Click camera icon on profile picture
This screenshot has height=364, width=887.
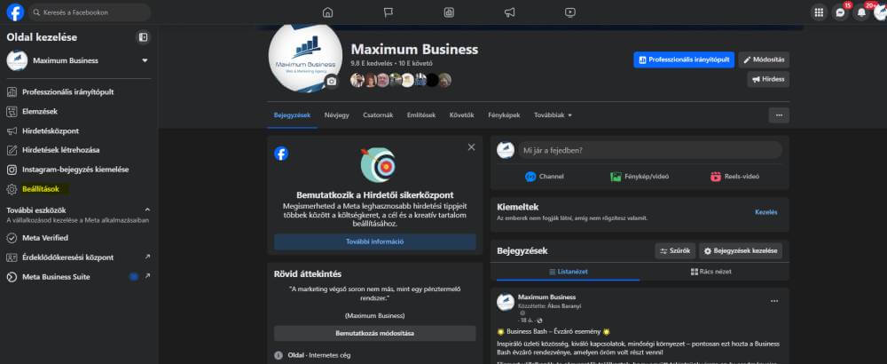click(332, 82)
